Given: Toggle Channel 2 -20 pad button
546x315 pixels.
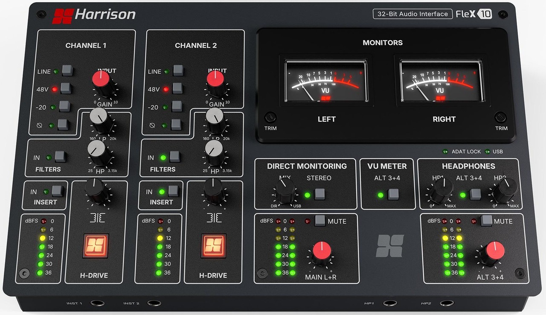Looking at the screenshot, I should (177, 106).
